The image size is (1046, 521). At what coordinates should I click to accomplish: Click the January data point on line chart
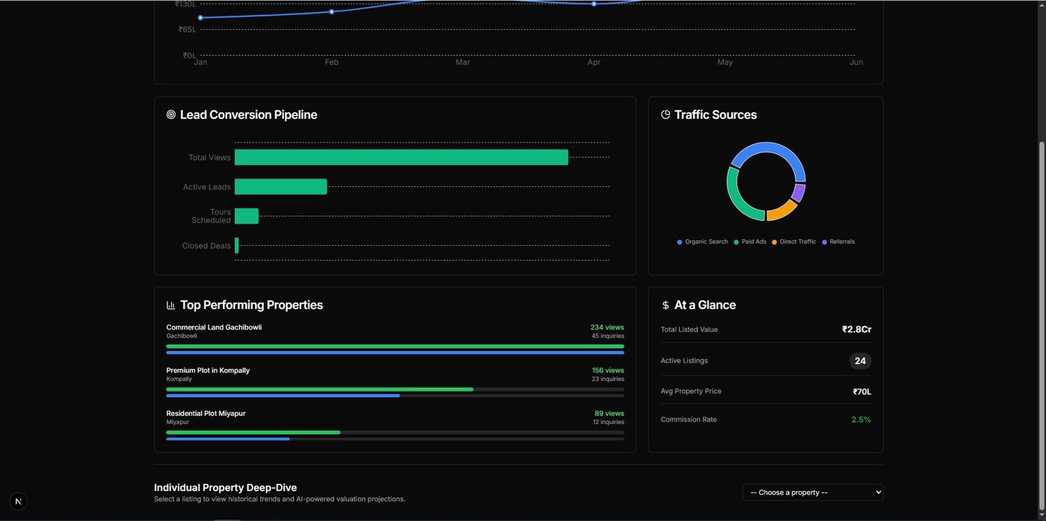click(200, 18)
